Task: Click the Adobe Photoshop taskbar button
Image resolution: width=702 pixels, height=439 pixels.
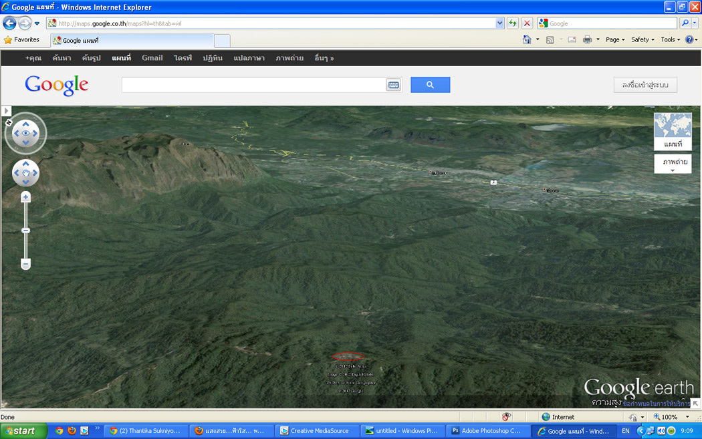Action: (485, 431)
